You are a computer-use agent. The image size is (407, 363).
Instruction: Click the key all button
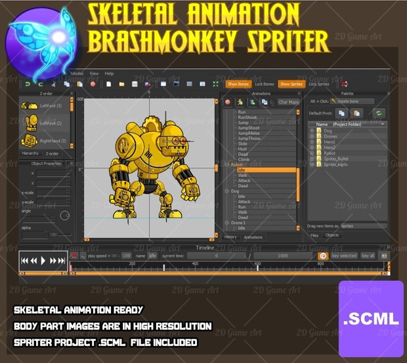pos(368,256)
